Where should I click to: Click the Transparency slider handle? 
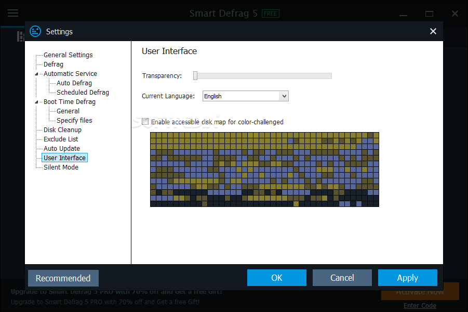pos(195,75)
